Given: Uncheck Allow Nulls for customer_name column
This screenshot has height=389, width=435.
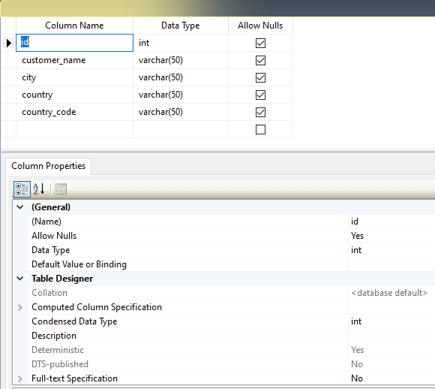Looking at the screenshot, I should pyautogui.click(x=260, y=60).
